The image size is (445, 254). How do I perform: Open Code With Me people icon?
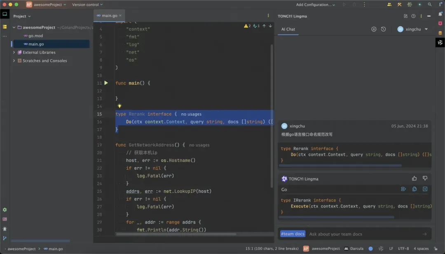389,5
